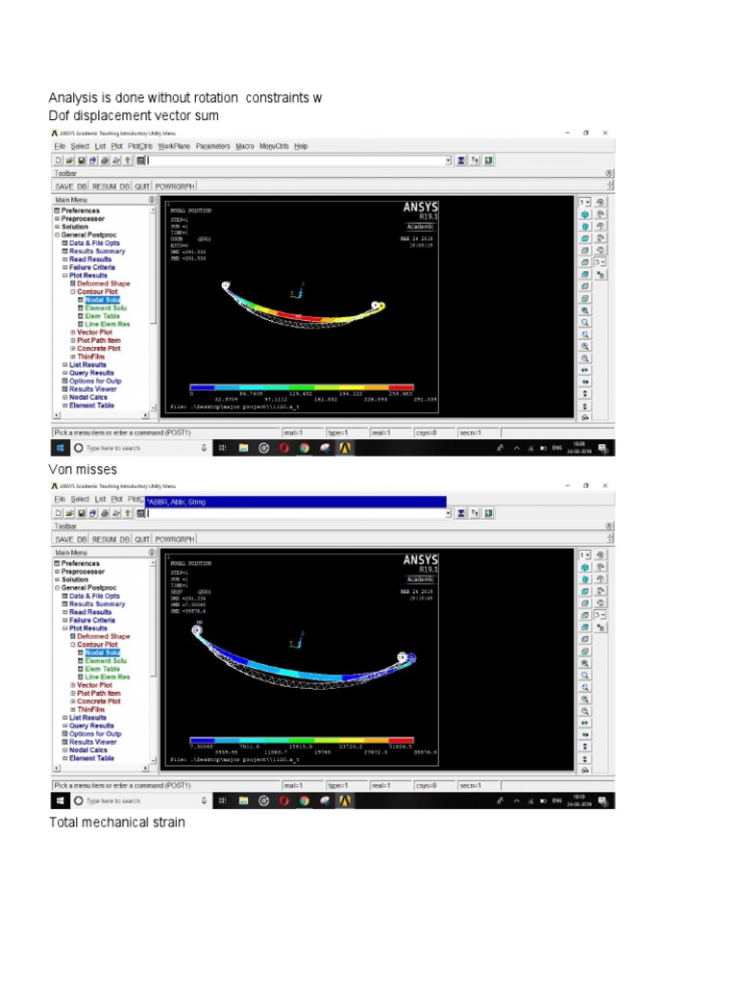Click New Analysis icon in upper displacement window
Screen dimensions: 738x984
coord(59,160)
